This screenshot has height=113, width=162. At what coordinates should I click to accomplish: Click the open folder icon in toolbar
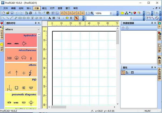(x=8, y=13)
